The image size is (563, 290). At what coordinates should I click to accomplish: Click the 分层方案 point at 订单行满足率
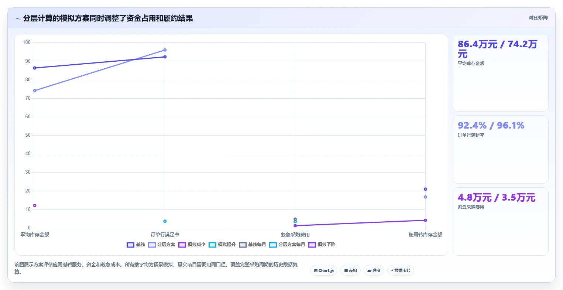165,50
